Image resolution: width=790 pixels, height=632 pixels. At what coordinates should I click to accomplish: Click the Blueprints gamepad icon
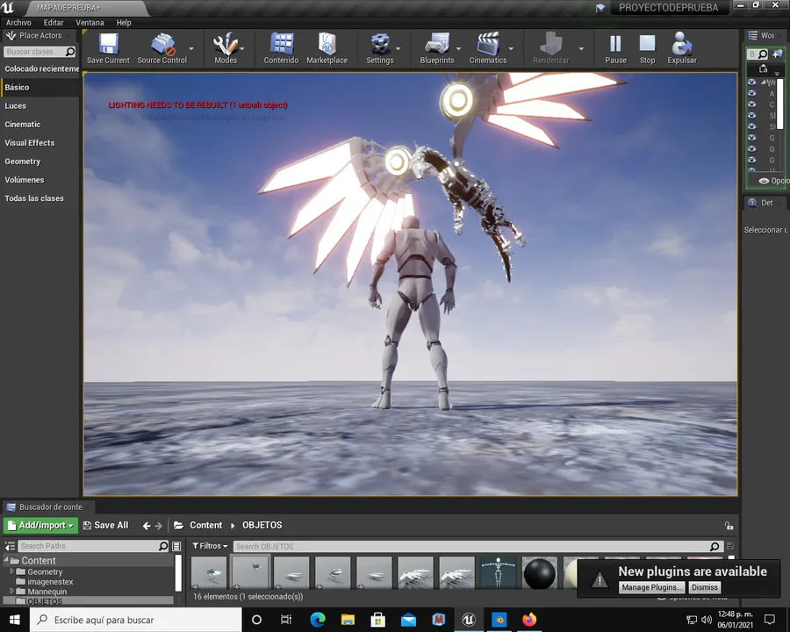point(437,44)
